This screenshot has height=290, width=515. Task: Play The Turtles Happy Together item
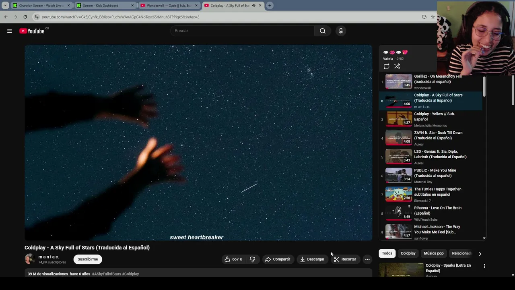431,195
